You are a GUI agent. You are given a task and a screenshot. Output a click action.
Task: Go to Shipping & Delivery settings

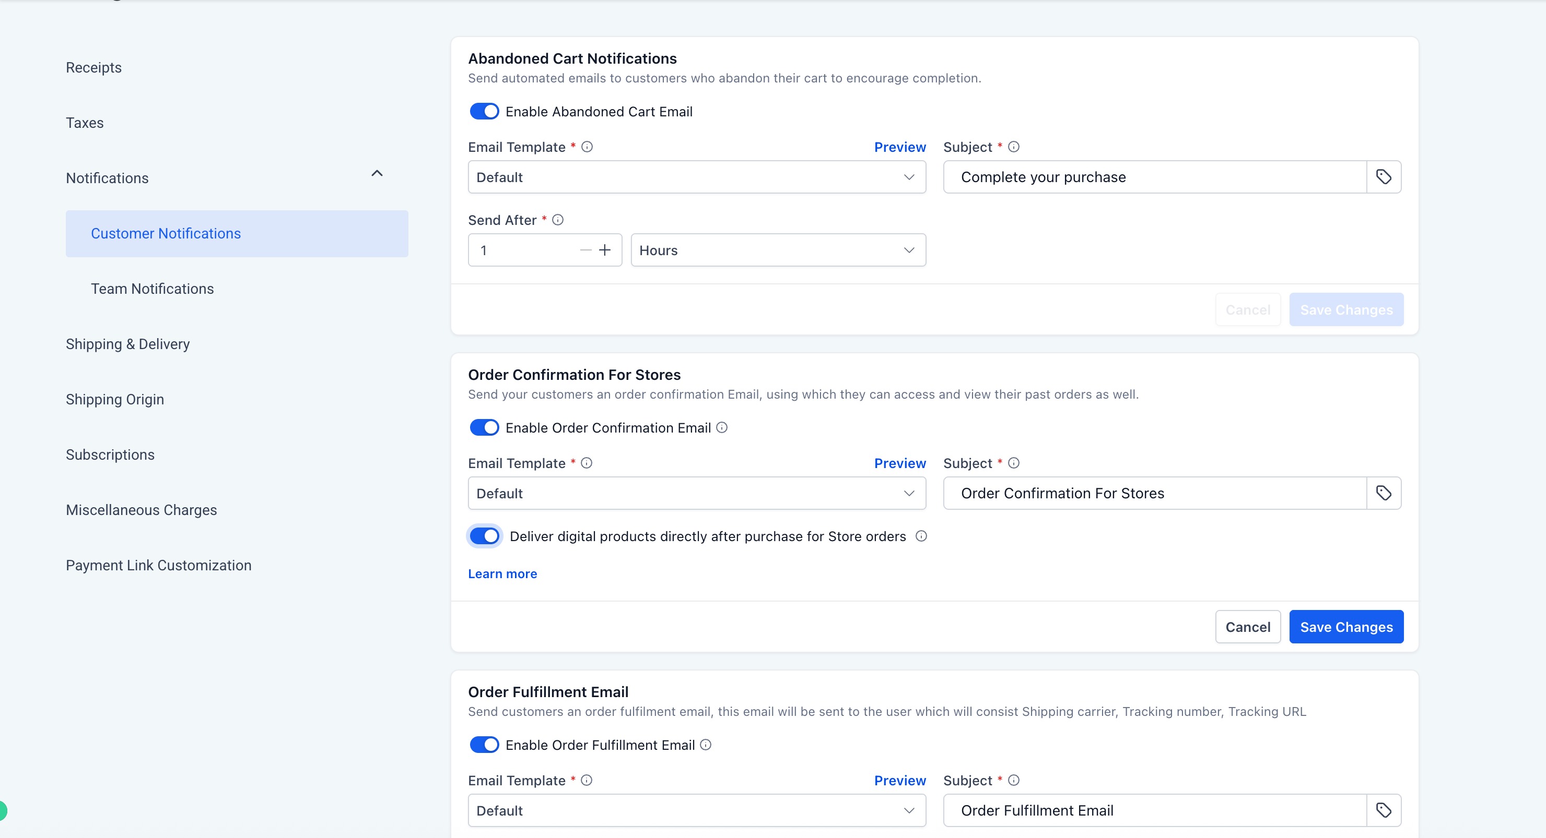[x=128, y=344]
